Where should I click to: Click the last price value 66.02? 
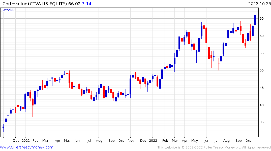(x=74, y=4)
